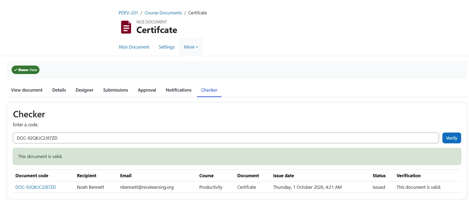This screenshot has width=469, height=211.
Task: Click the Productivity course cell
Action: coord(211,187)
